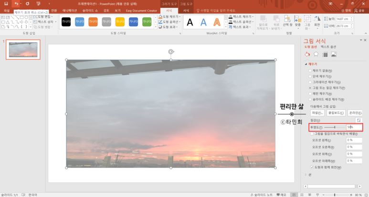
Task: Open the Effects pentagon tab in format pane
Action: point(316,54)
